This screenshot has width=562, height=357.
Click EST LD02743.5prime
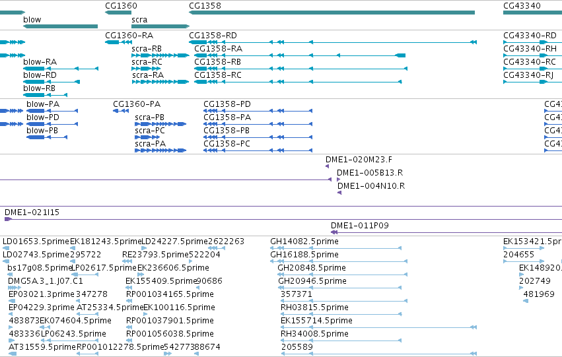(36, 255)
